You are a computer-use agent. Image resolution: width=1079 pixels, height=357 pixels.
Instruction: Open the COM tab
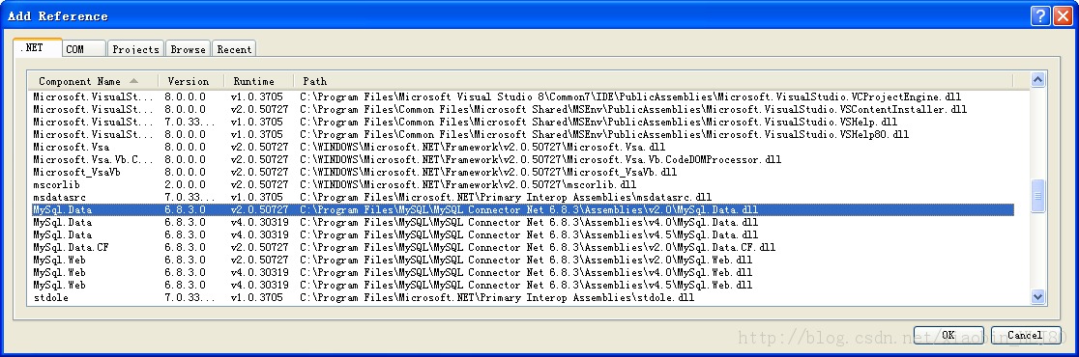tap(84, 49)
